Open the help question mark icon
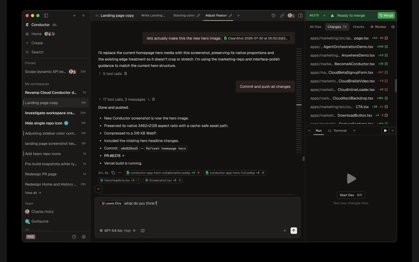Image resolution: width=419 pixels, height=262 pixels. click(x=74, y=237)
